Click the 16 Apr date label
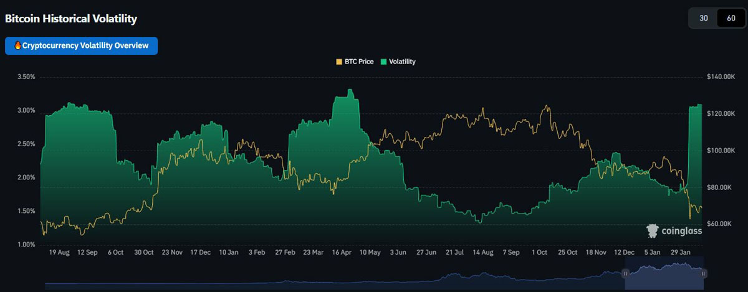The width and height of the screenshot is (748, 292). [342, 253]
